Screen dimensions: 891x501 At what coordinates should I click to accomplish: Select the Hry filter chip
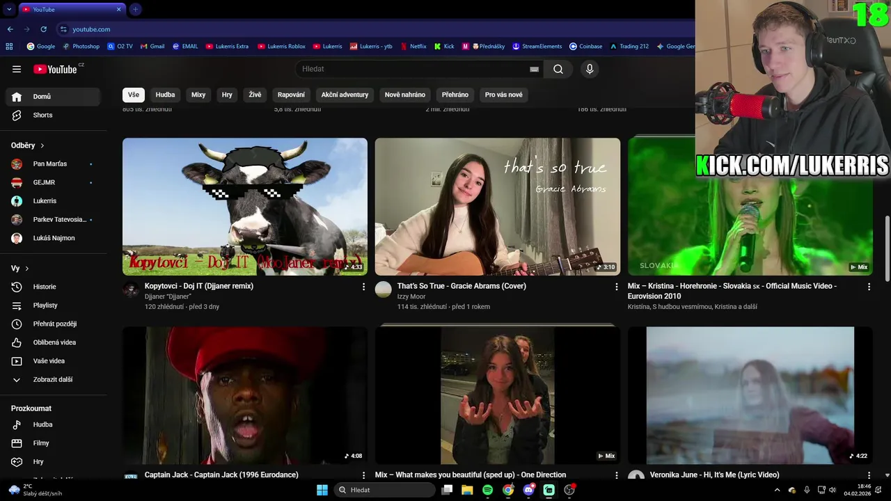coord(227,95)
